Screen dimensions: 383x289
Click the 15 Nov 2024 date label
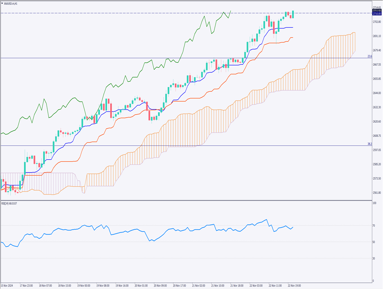point(7,285)
